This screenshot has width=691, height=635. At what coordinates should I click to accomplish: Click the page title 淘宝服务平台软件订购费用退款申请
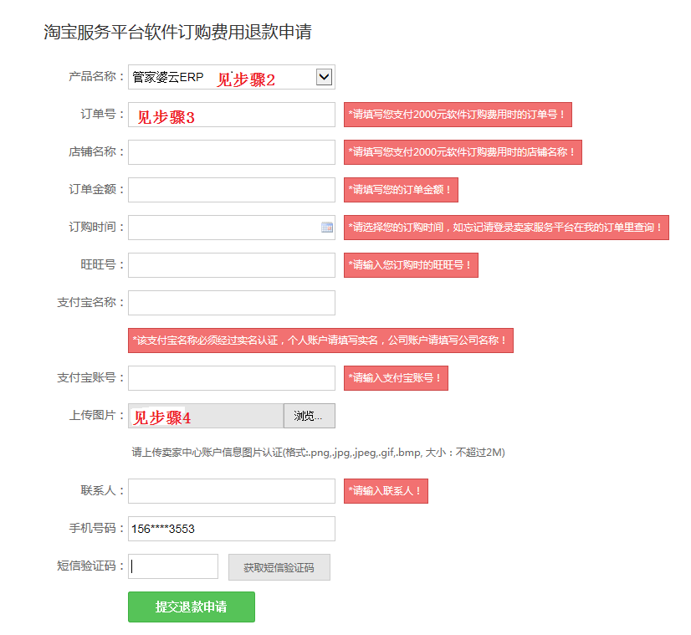pos(177,32)
